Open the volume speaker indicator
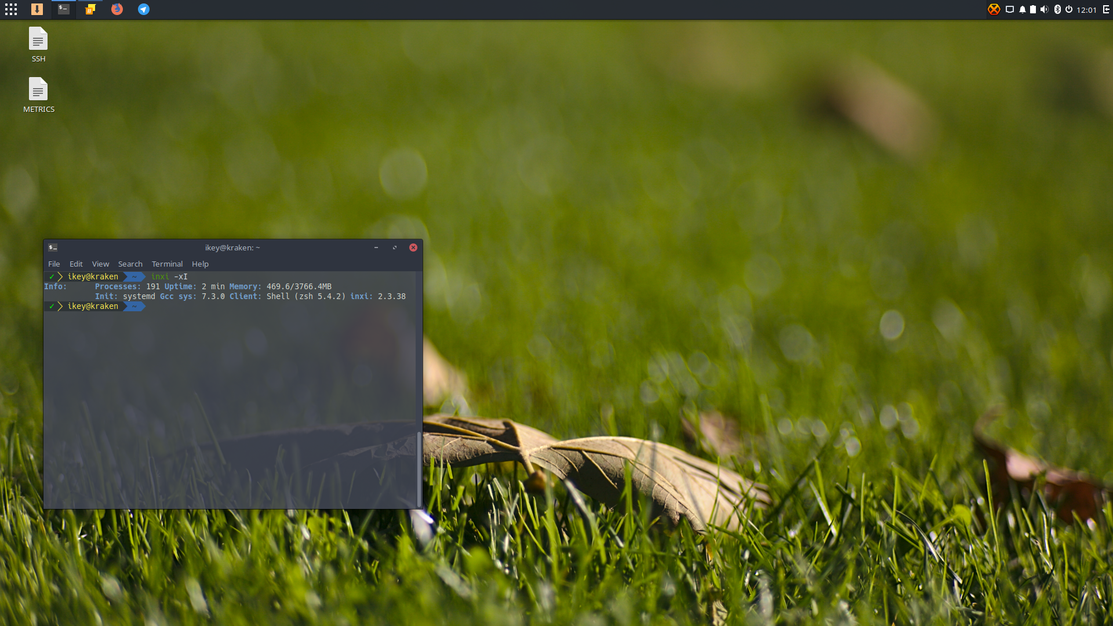Image resolution: width=1113 pixels, height=626 pixels. tap(1045, 9)
